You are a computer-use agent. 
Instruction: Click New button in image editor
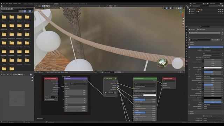pyautogui.click(x=16, y=75)
